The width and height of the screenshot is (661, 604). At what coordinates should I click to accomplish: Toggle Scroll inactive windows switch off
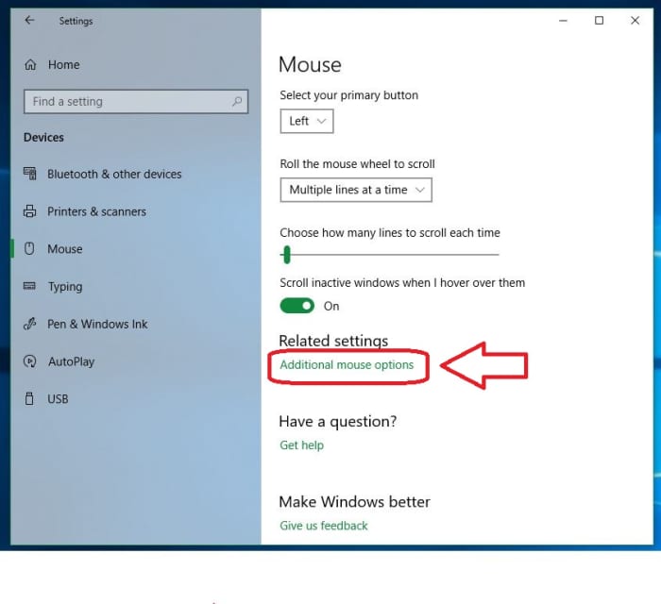pyautogui.click(x=297, y=306)
